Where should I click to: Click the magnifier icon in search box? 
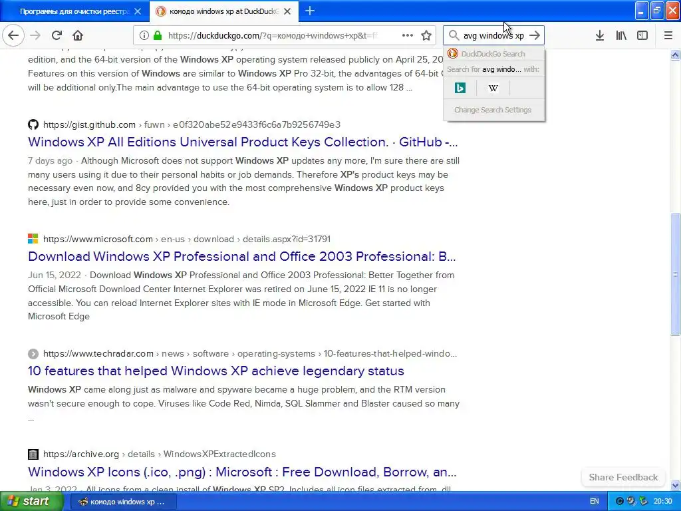pyautogui.click(x=454, y=35)
